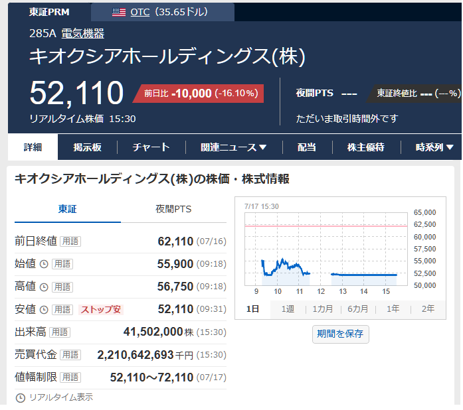Switch to the 詳細 tab
This screenshot has width=463, height=410.
33,147
